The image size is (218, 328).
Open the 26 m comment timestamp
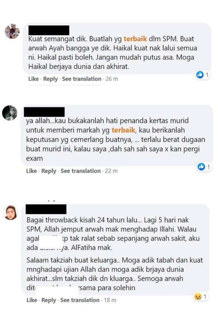[x=112, y=79]
